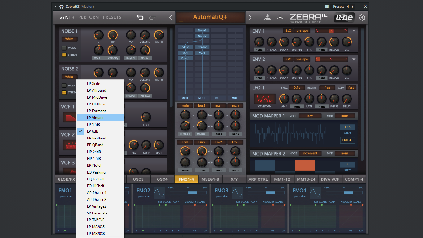Click the Velocity modulation source button
423x238 pixels.
pos(113,58)
